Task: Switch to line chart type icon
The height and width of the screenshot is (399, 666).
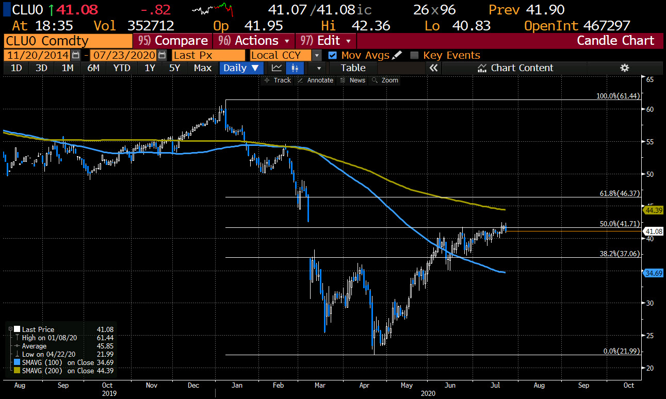Action: pos(277,68)
